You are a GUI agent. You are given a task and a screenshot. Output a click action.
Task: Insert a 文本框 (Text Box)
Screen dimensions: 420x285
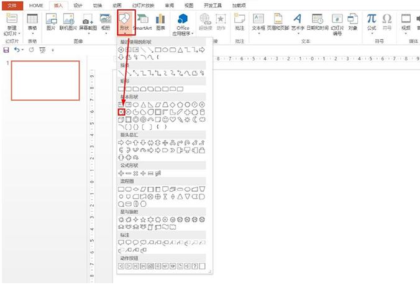pos(258,22)
